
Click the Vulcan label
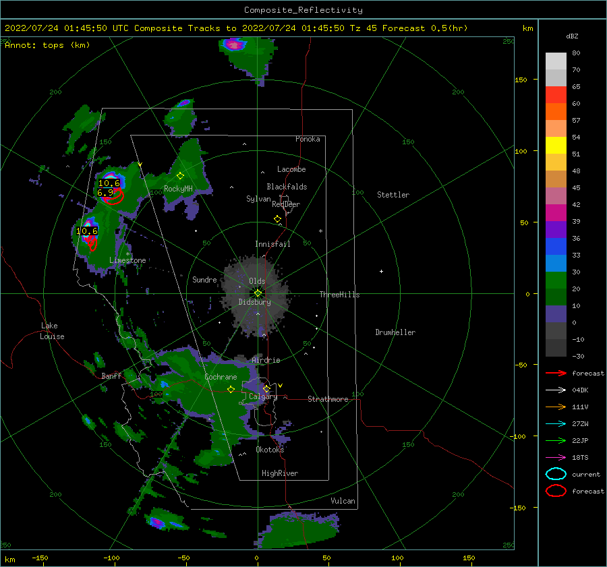tap(343, 501)
